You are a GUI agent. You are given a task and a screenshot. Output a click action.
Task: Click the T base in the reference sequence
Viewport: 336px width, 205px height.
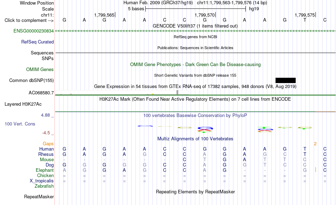coord(305,20)
